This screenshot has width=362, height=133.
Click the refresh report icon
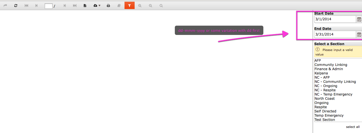click(x=16, y=6)
